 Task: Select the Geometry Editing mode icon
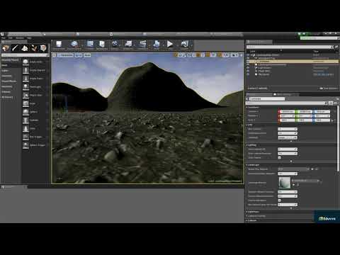tap(43, 48)
